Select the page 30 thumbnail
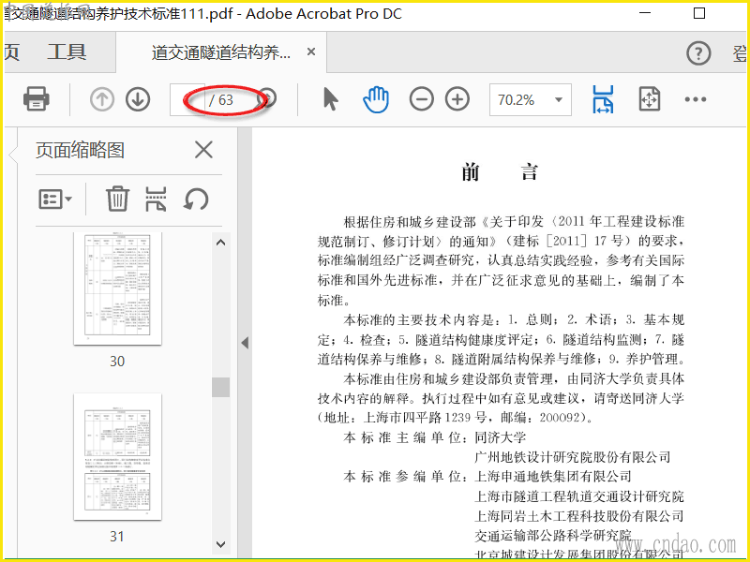The image size is (750, 562). [x=118, y=288]
